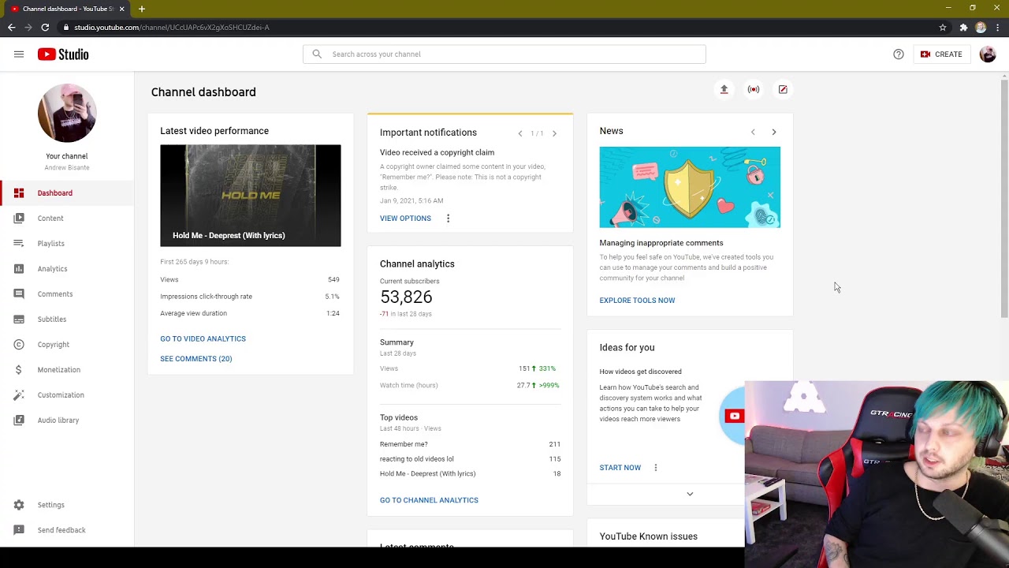Image resolution: width=1009 pixels, height=568 pixels.
Task: Open the Analytics sidebar item
Action: coord(67,269)
